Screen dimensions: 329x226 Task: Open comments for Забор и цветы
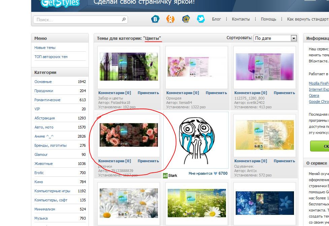(114, 93)
